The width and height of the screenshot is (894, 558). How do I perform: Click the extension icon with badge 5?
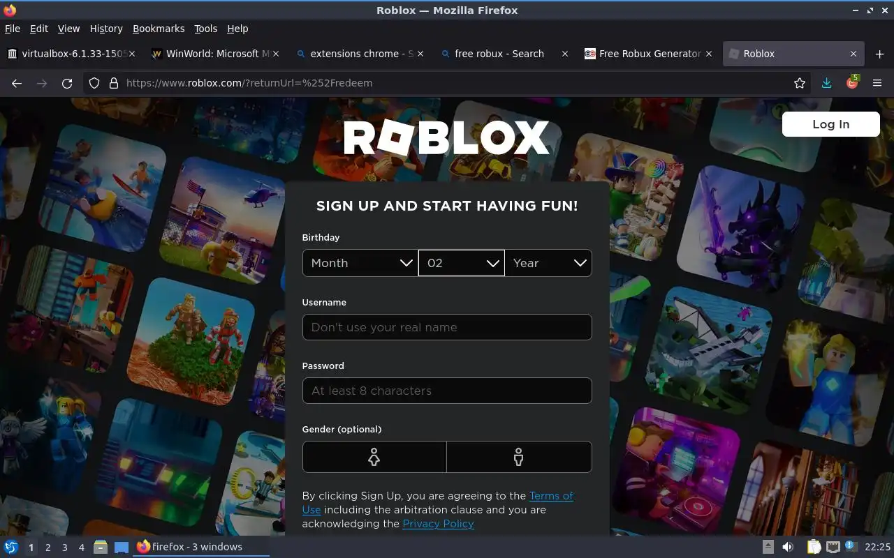[x=852, y=82]
